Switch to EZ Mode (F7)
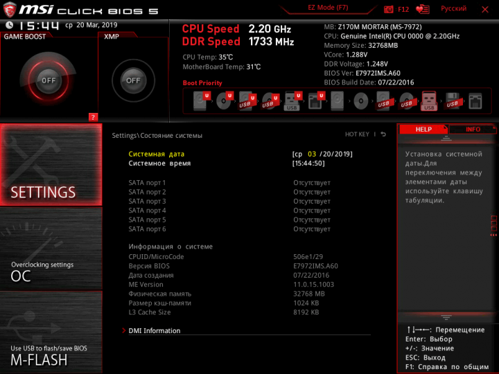The height and width of the screenshot is (374, 499). 328,8
